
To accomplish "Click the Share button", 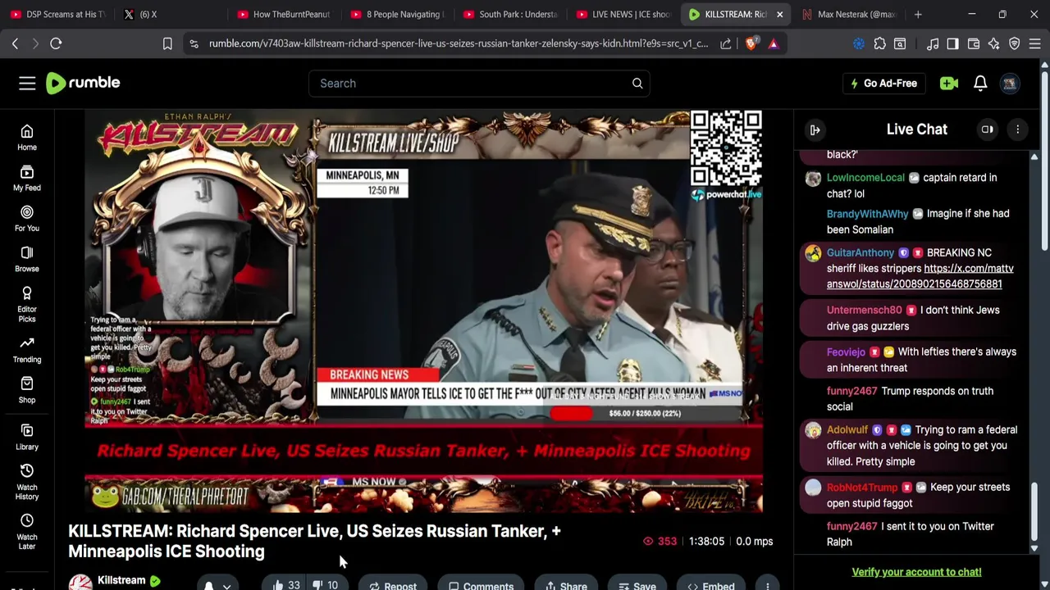I will coord(565,585).
